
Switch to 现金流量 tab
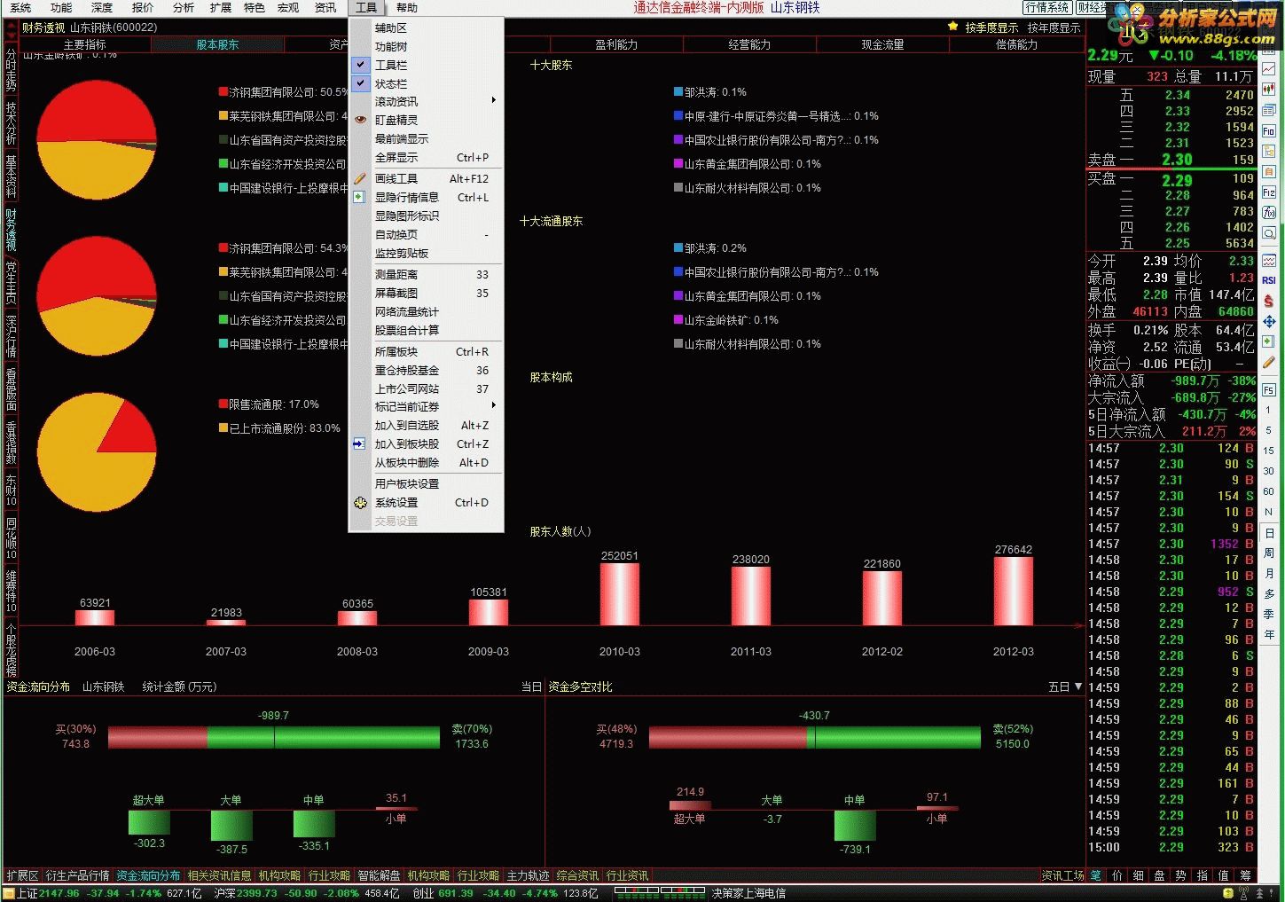[882, 44]
